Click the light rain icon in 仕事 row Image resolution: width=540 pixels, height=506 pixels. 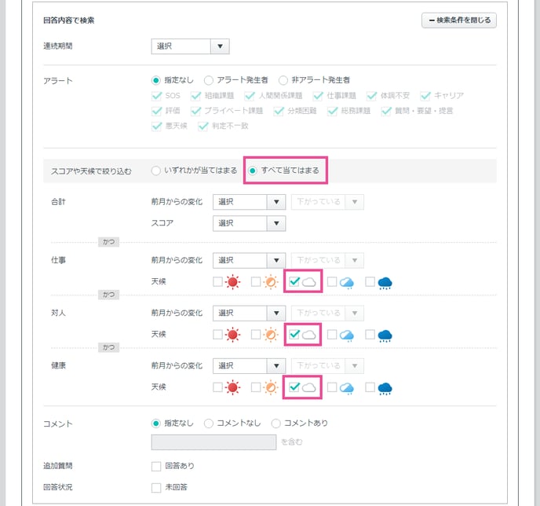[x=347, y=283]
